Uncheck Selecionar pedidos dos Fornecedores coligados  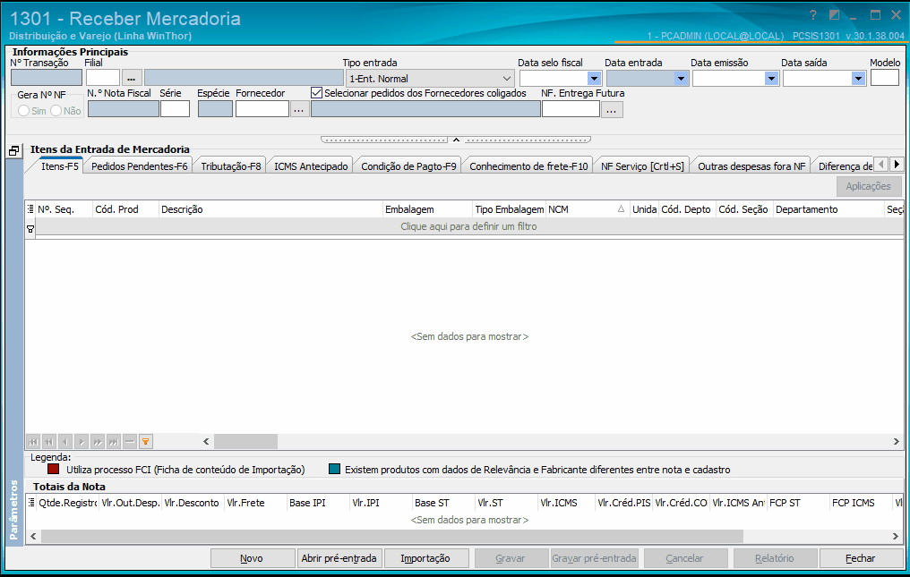[316, 93]
